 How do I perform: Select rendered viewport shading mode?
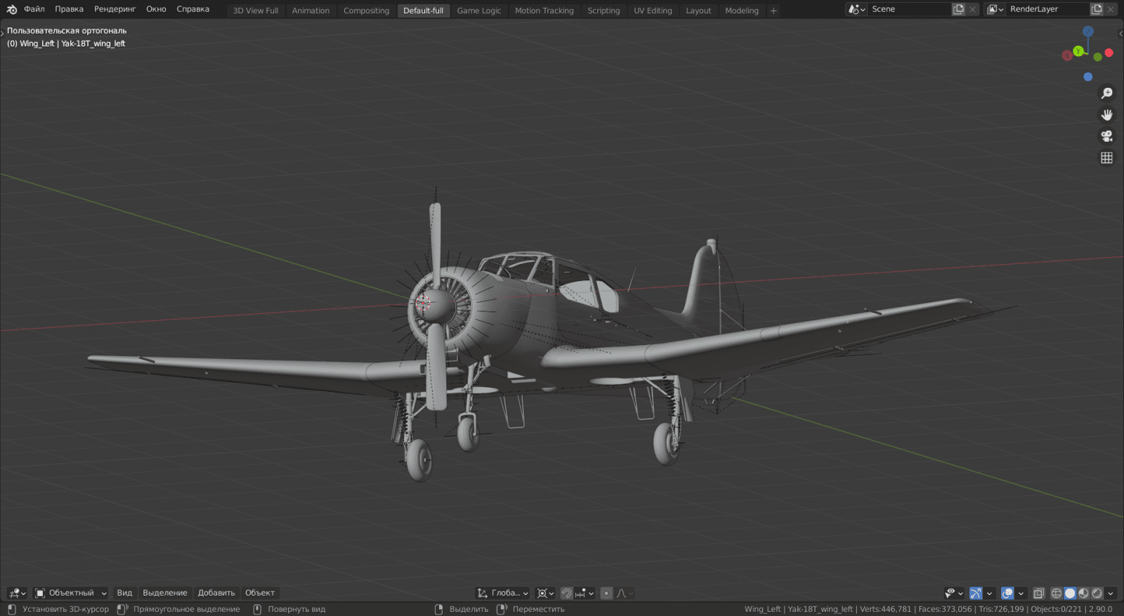(x=1097, y=594)
